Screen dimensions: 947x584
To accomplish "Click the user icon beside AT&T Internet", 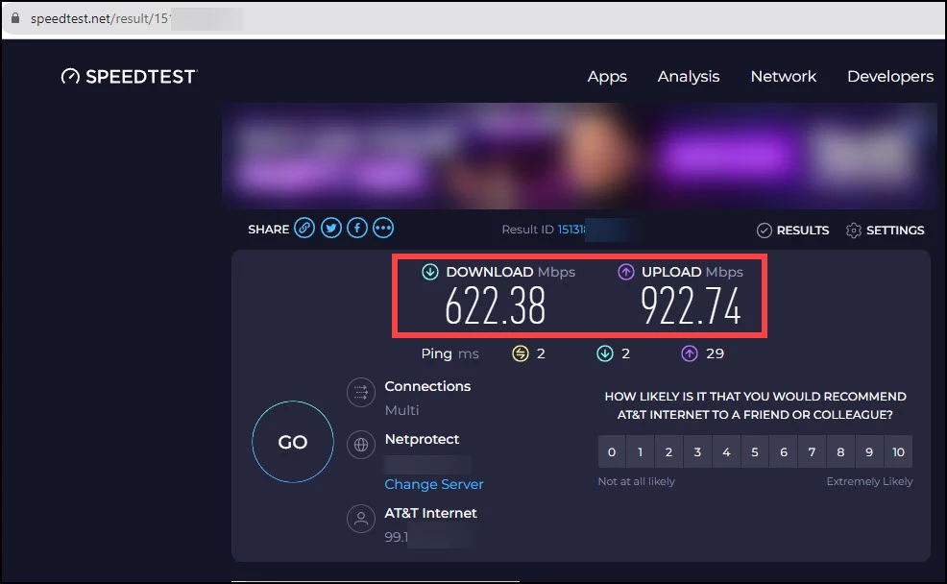I will click(x=361, y=519).
